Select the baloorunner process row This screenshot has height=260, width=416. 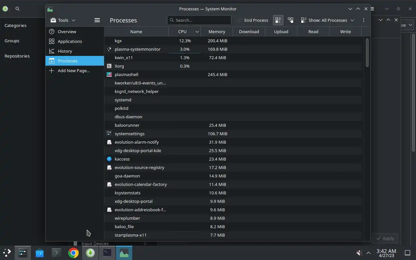(x=233, y=125)
